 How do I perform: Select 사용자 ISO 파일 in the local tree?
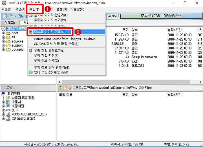23,98
